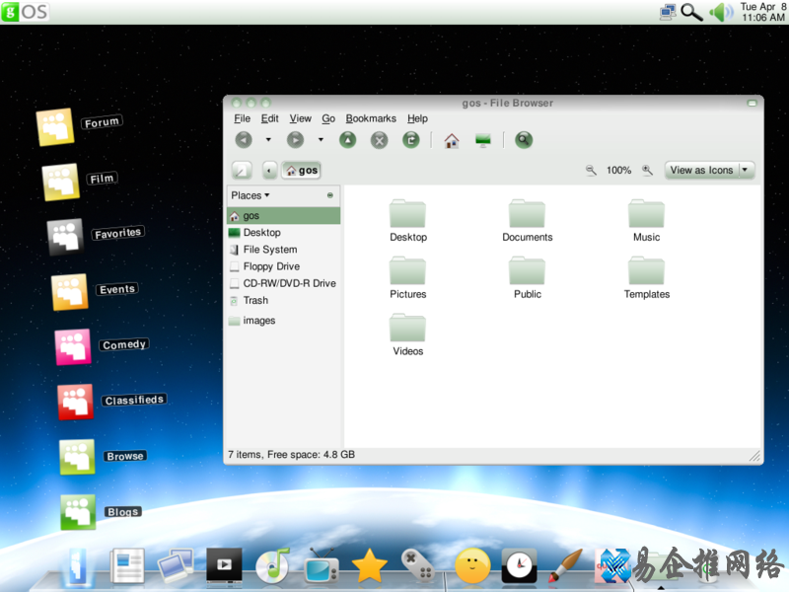The height and width of the screenshot is (592, 789).
Task: Select File System in the Places list
Action: (x=269, y=250)
